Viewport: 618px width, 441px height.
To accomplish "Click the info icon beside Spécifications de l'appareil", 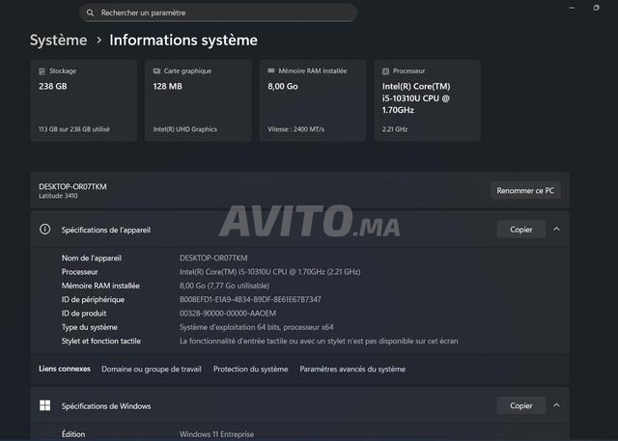I will pos(44,230).
